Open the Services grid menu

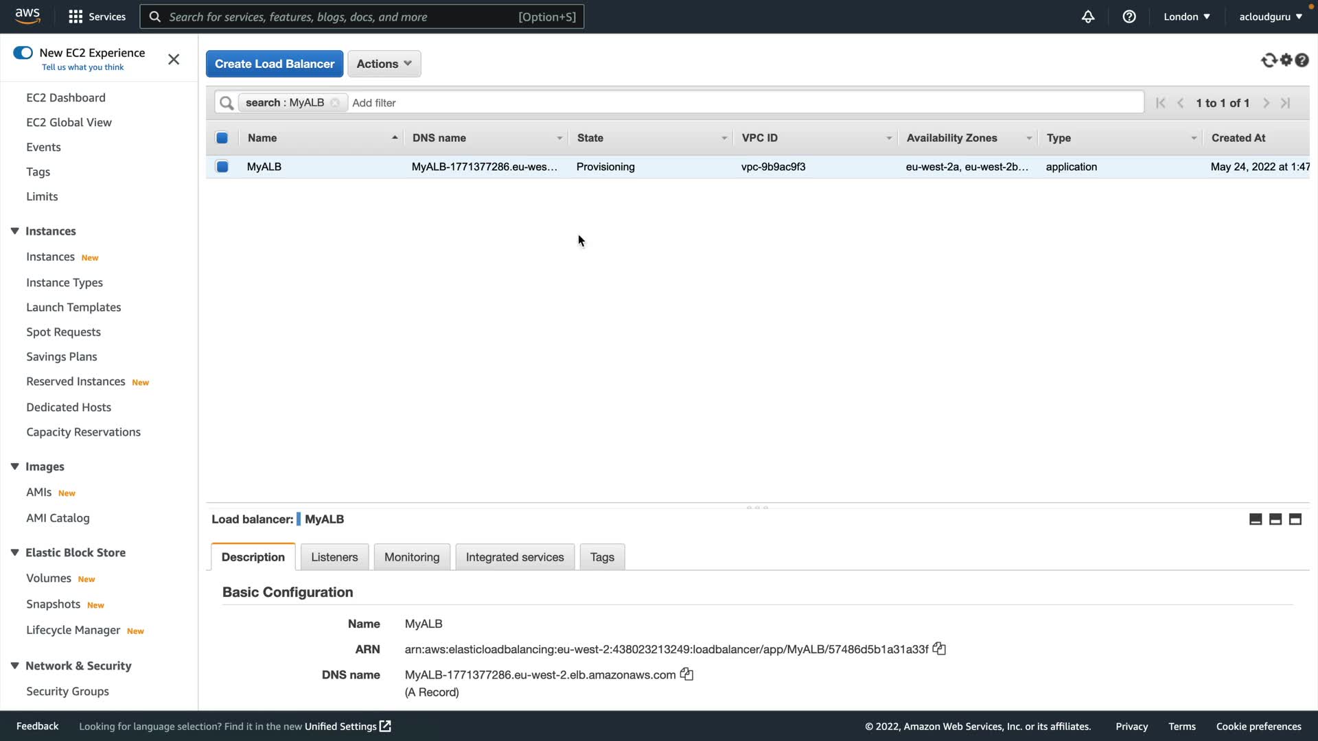[76, 16]
